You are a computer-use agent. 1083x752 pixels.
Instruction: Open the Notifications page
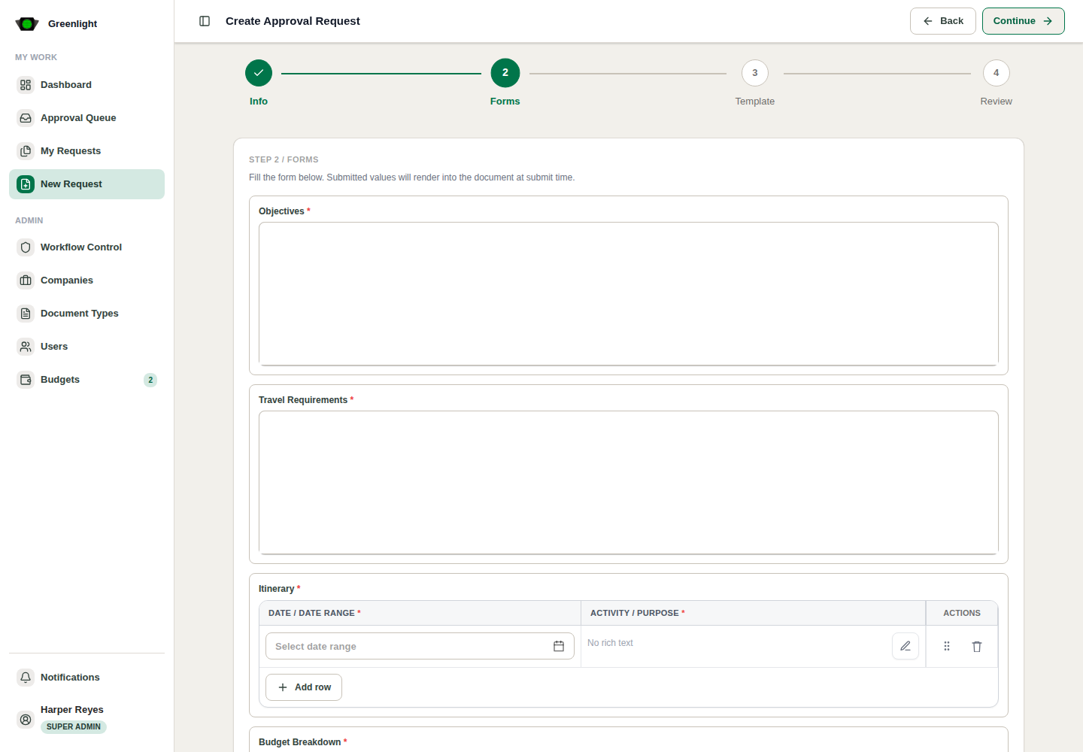(x=86, y=678)
